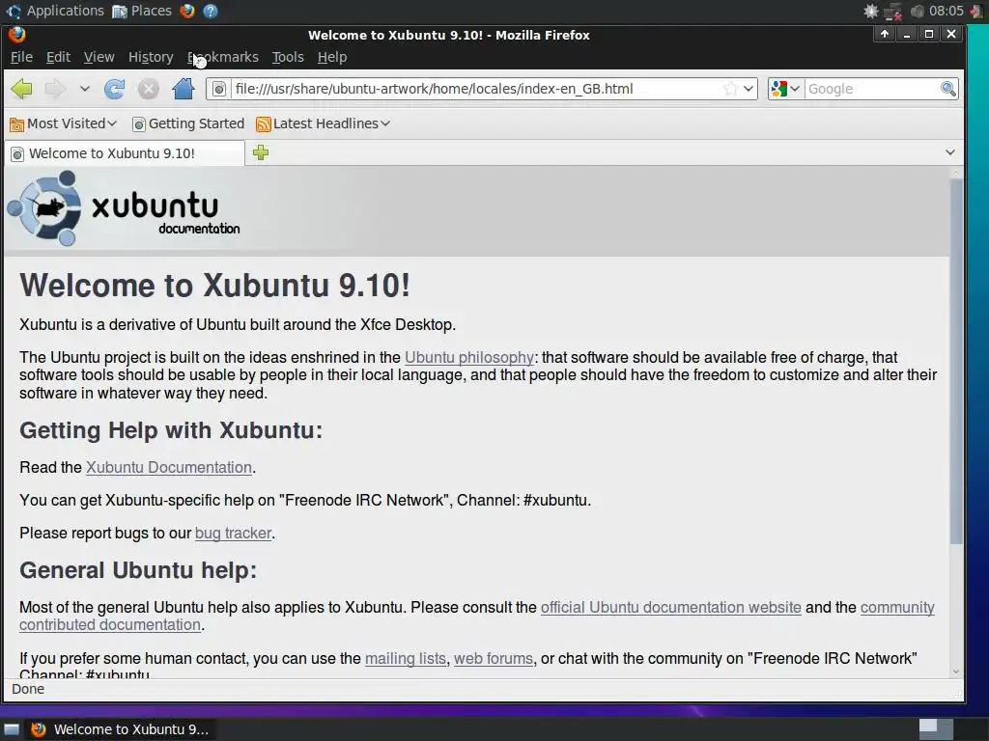Click the site identity icon in address bar
This screenshot has height=741, width=989.
(219, 89)
